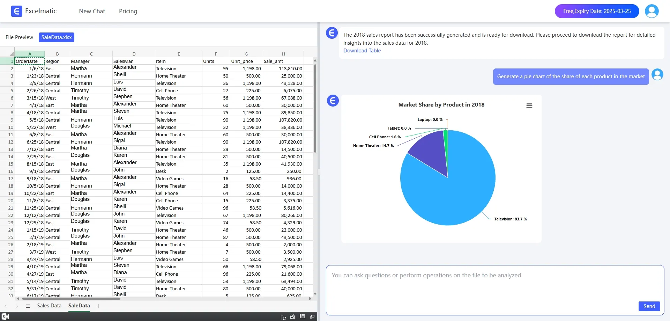
Task: Add a new sheet with plus icon
Action: (98, 306)
